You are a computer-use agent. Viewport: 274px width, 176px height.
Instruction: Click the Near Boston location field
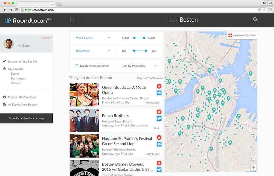point(208,20)
